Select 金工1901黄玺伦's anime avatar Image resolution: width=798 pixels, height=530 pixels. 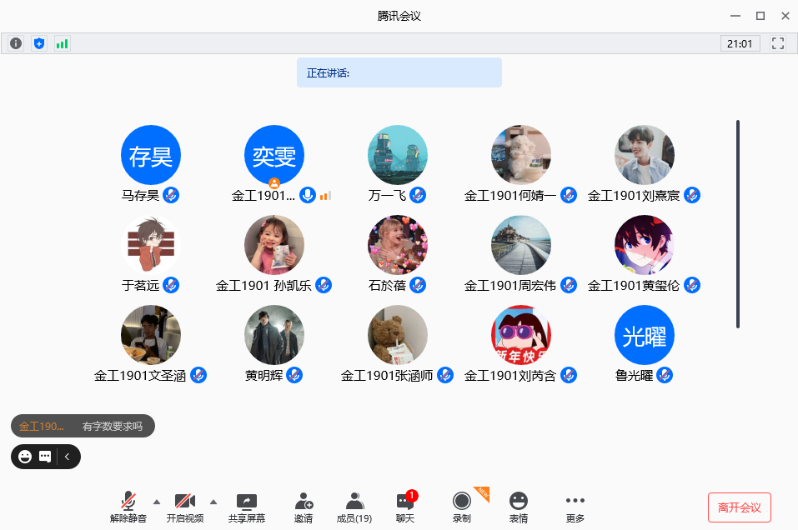coord(645,245)
